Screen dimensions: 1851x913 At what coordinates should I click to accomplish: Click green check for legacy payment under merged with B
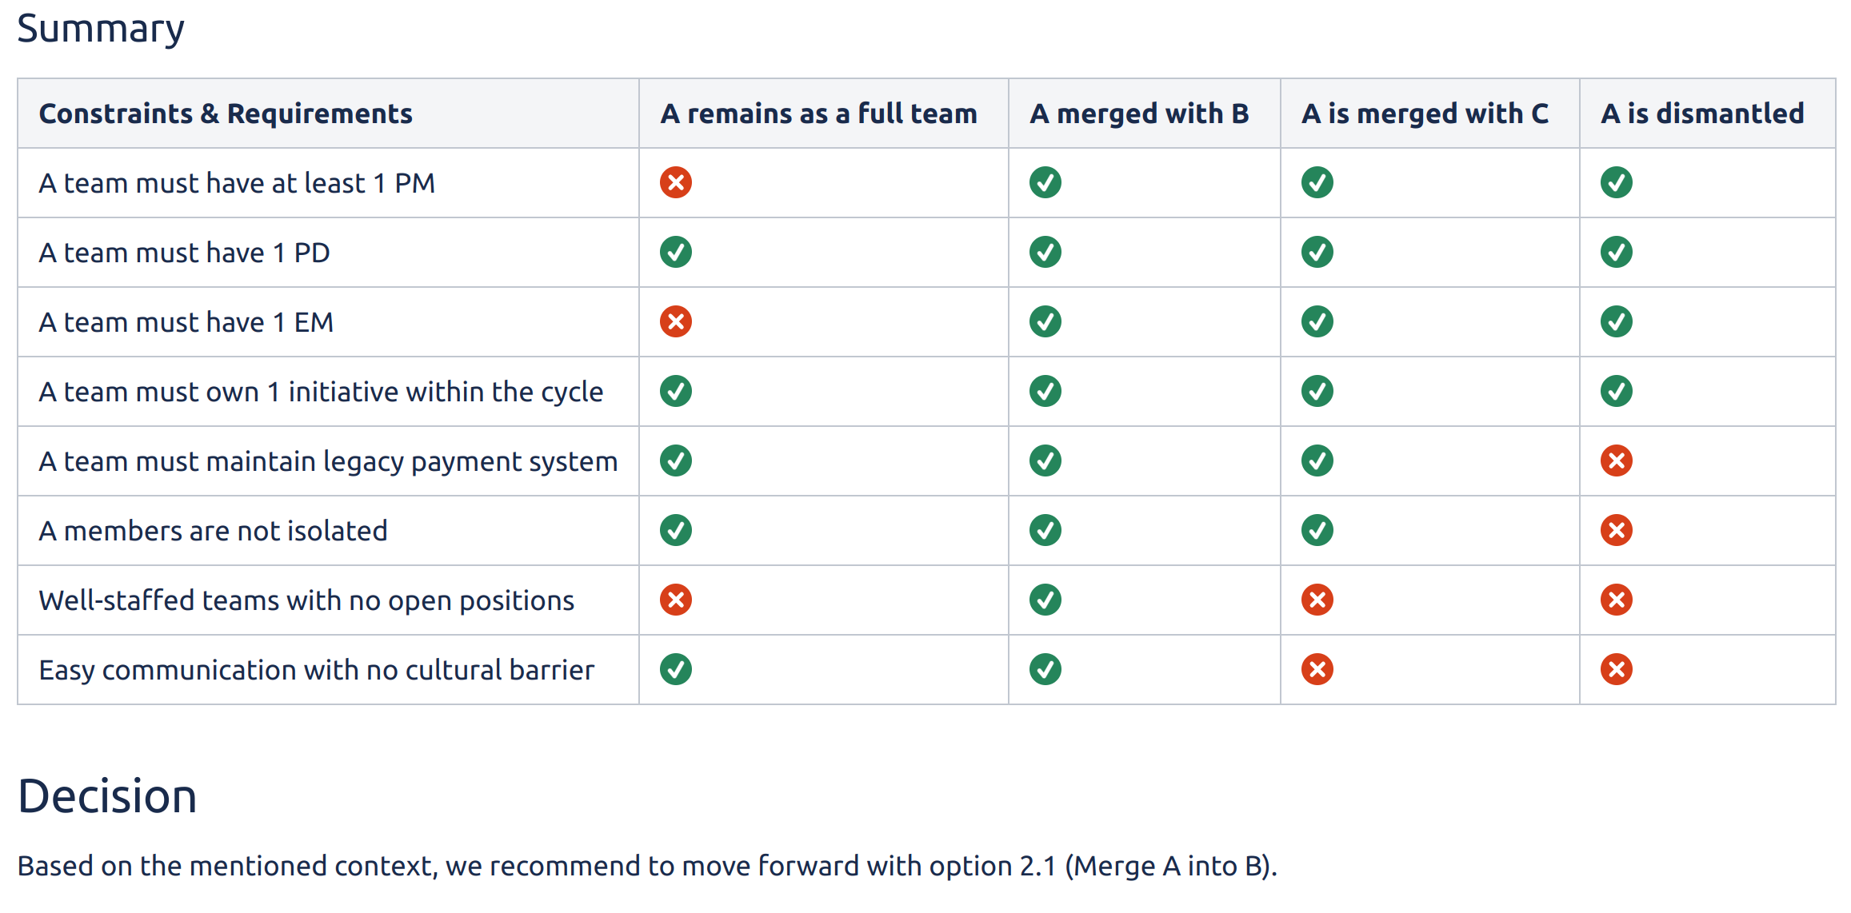[1045, 461]
